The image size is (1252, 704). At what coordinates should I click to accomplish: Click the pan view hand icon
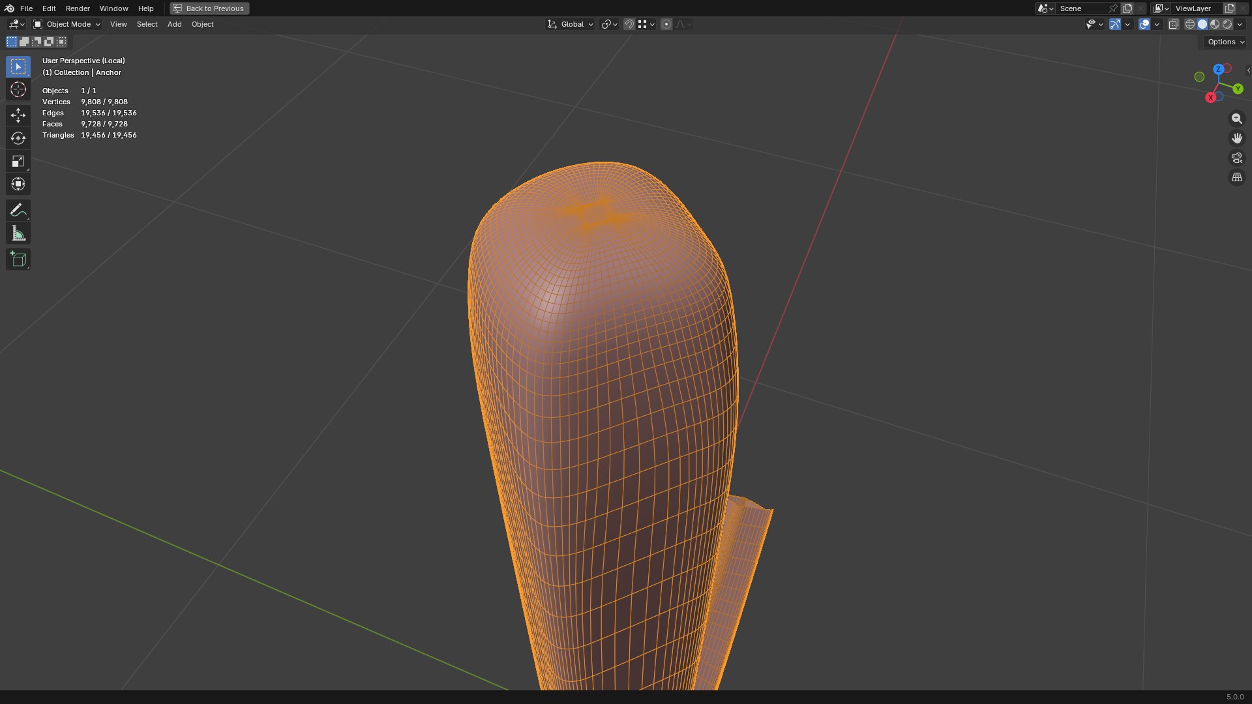pyautogui.click(x=1236, y=138)
